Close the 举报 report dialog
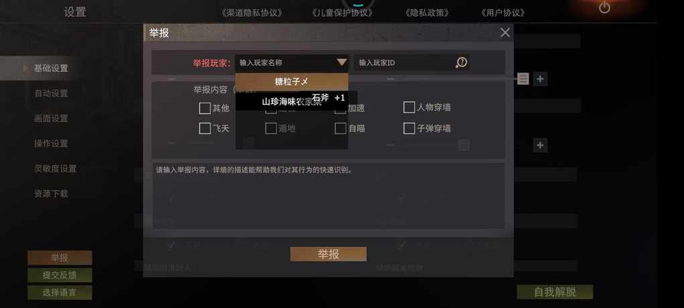 click(x=505, y=33)
